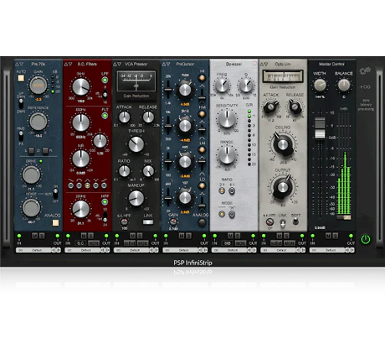Select the De-esser 6:1 ratio

click(x=232, y=191)
